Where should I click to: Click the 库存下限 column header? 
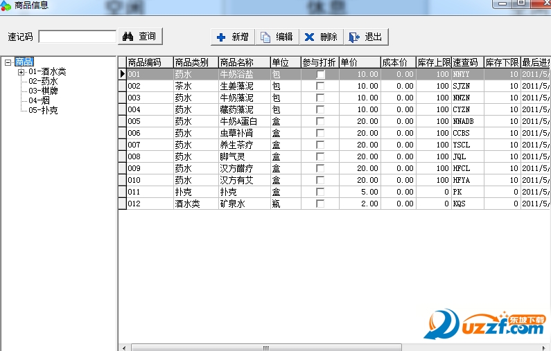click(502, 62)
